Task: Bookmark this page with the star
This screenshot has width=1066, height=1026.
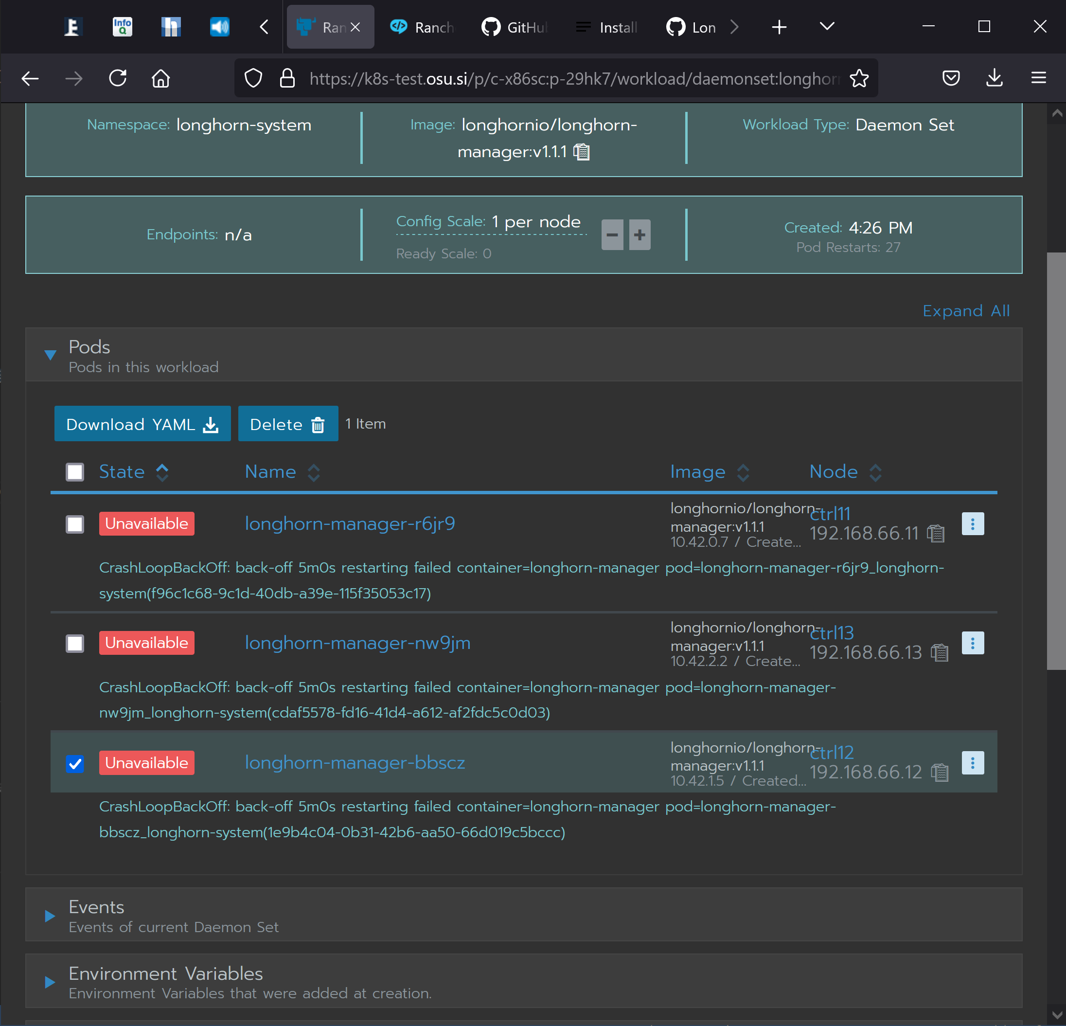Action: click(859, 79)
